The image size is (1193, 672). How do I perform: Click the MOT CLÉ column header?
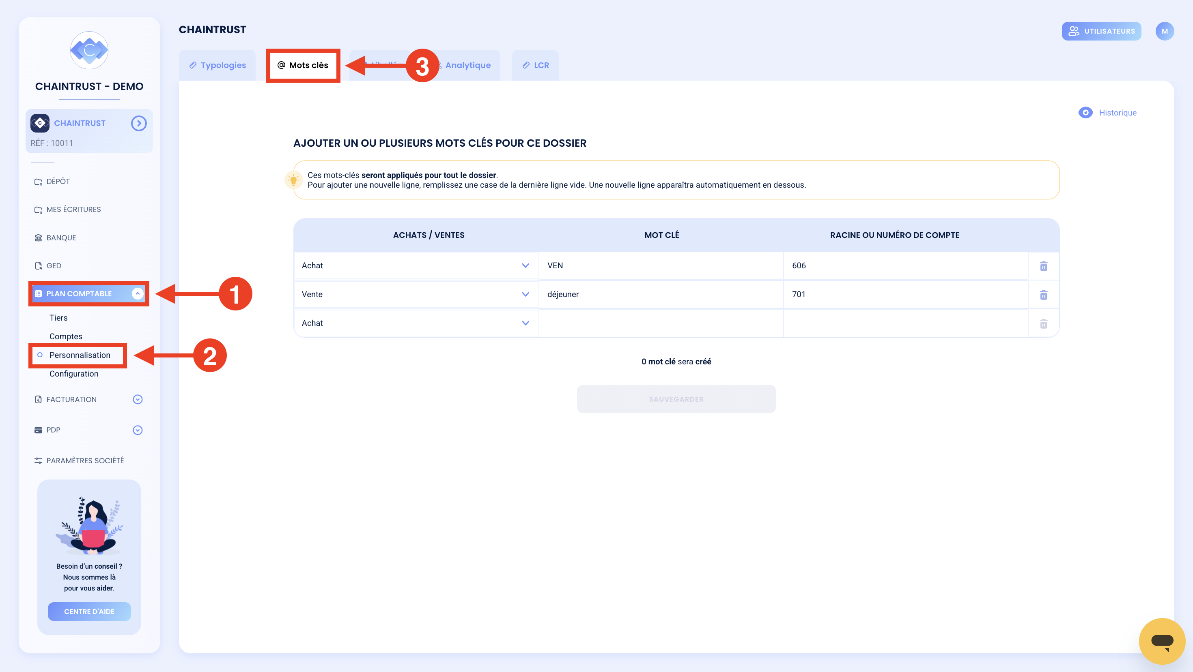pyautogui.click(x=661, y=235)
